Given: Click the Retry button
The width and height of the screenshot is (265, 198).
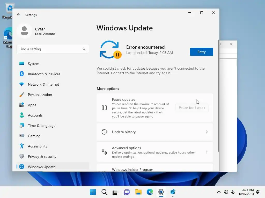Looking at the screenshot, I should pyautogui.click(x=201, y=52).
